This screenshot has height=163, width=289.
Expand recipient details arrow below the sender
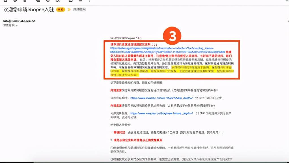click(17, 25)
